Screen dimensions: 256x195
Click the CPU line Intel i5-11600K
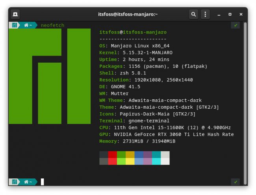(x=165, y=128)
